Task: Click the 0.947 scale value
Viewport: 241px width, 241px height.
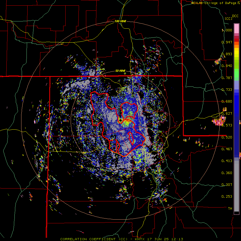Action: tap(227, 42)
